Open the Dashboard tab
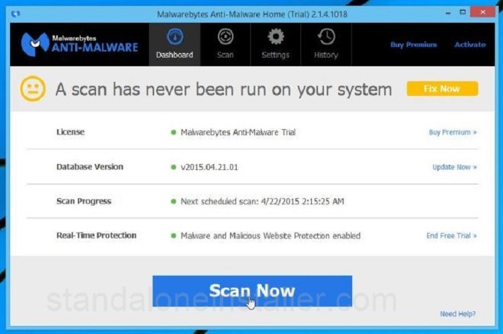503x334 pixels. tap(174, 45)
